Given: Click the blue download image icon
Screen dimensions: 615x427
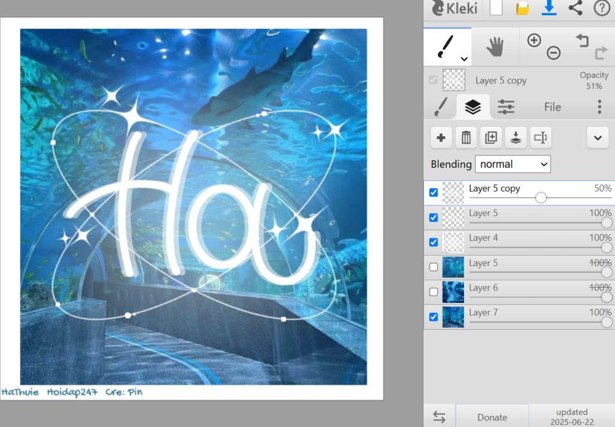Looking at the screenshot, I should pos(549,8).
